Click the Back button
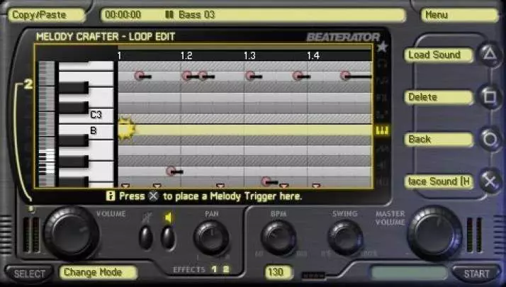Viewport: 506px width, 287px height. (x=439, y=140)
